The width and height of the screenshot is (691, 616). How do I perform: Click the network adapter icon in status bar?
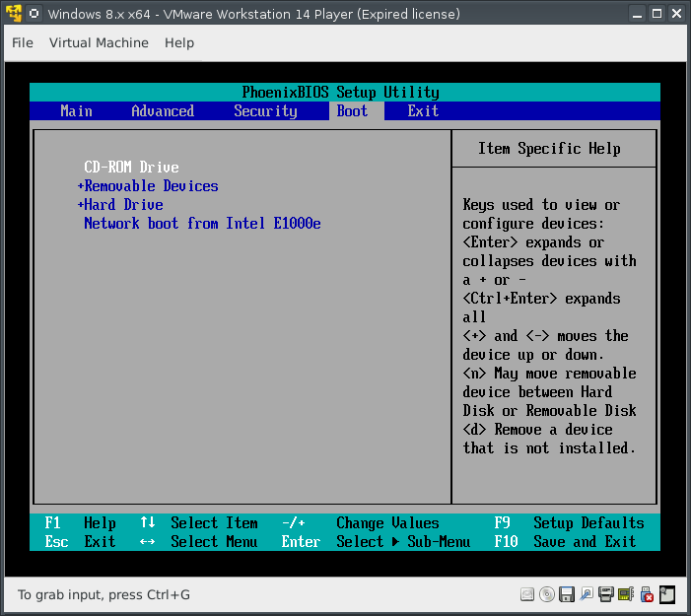(x=587, y=594)
